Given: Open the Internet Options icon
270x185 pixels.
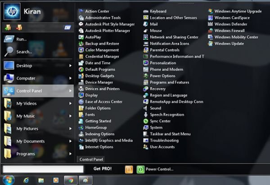Looking at the screenshot, I should [x=81, y=147].
